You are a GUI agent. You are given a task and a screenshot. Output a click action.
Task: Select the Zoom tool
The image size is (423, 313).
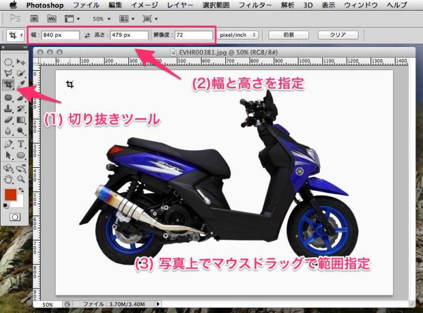(x=21, y=179)
